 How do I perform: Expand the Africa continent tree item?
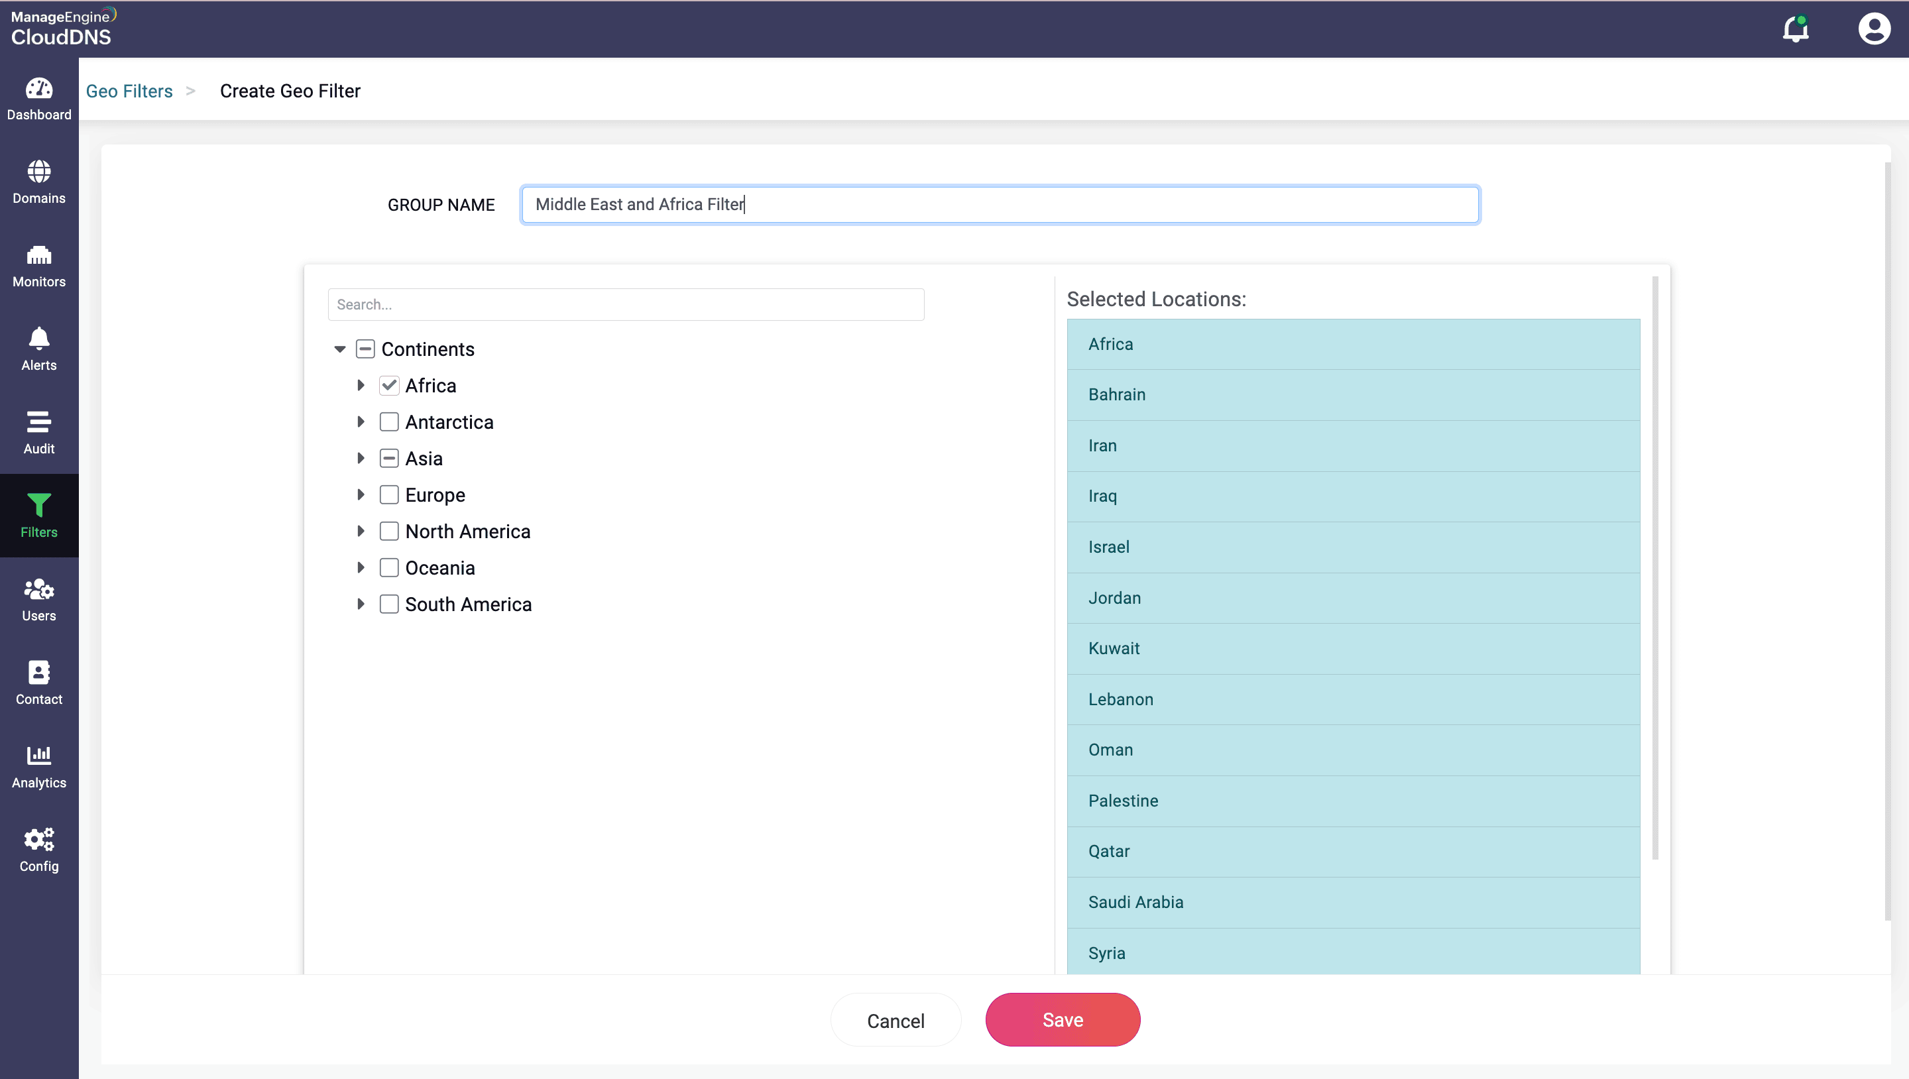(x=361, y=386)
